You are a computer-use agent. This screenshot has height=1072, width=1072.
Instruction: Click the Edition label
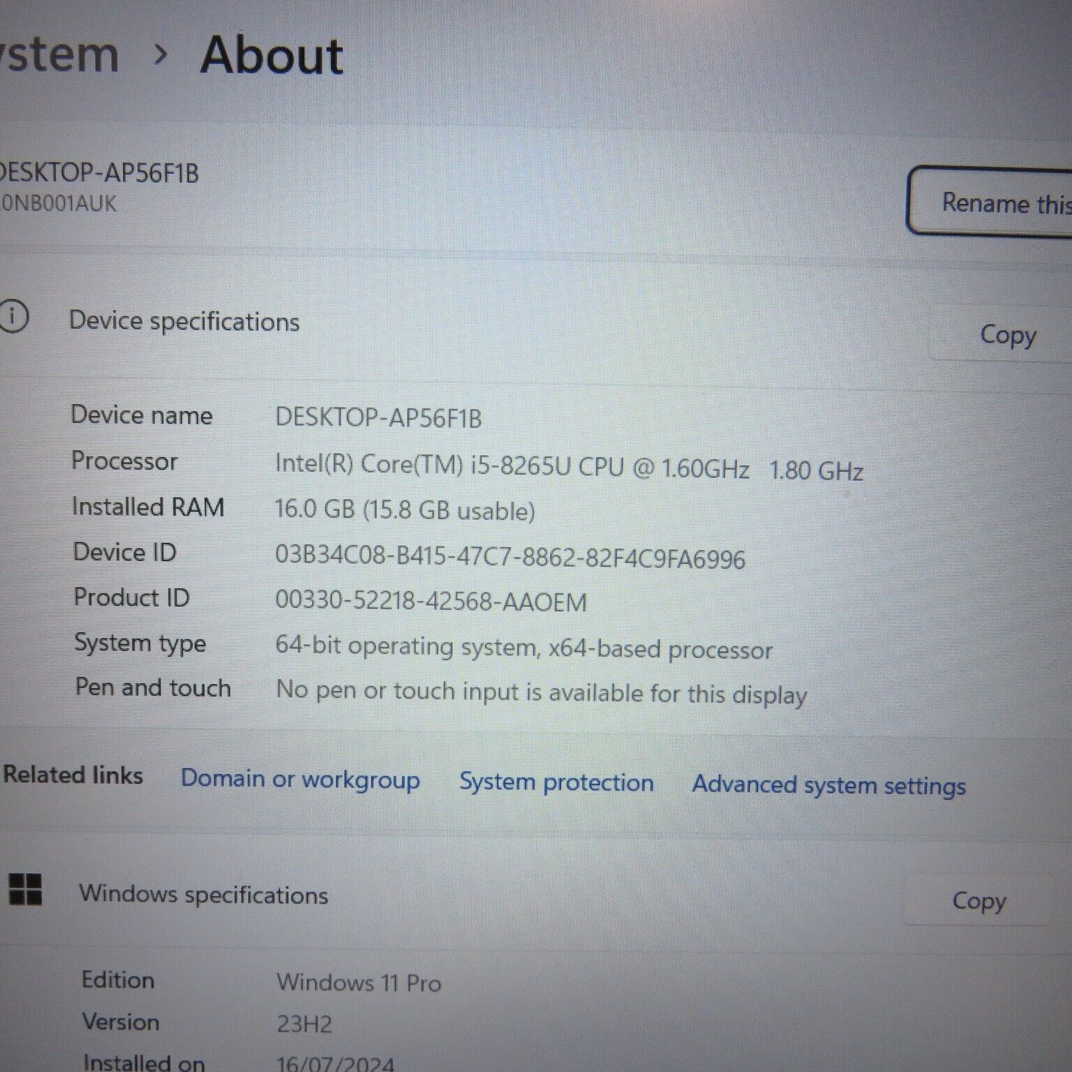pyautogui.click(x=118, y=980)
